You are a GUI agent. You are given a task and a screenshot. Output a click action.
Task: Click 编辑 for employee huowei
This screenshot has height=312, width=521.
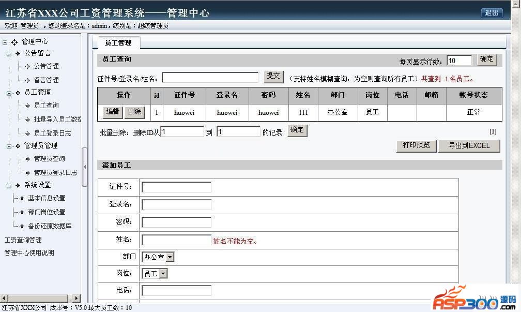(x=113, y=112)
